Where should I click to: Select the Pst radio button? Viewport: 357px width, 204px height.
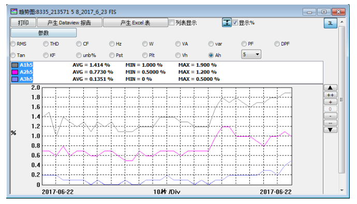tap(112, 55)
